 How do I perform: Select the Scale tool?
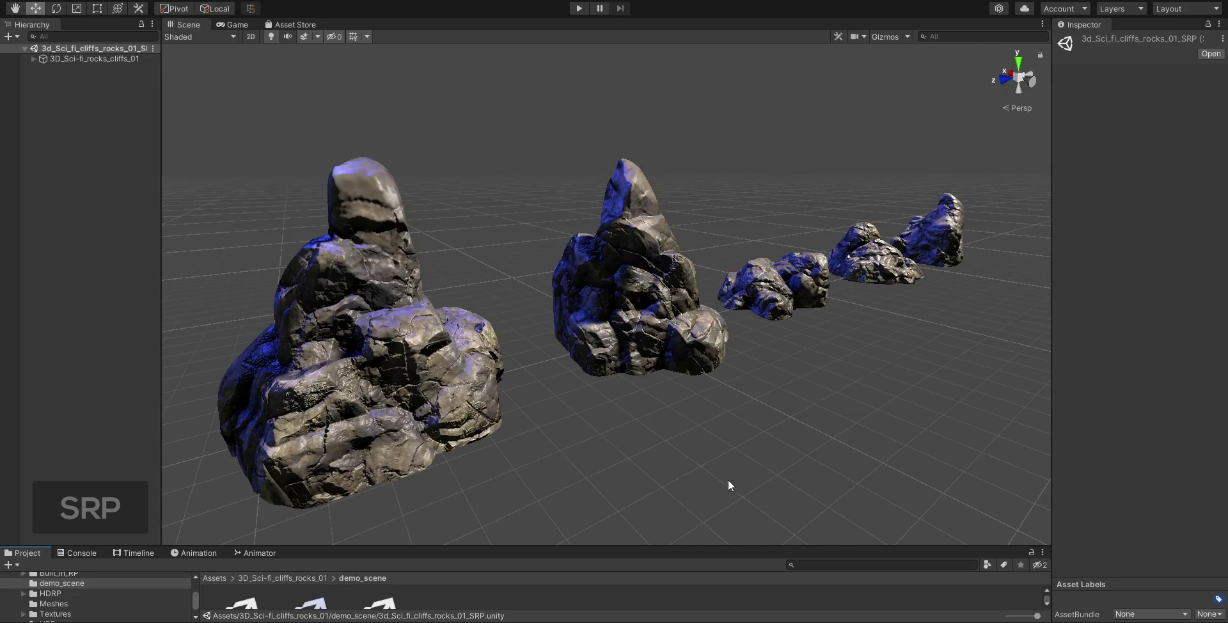[76, 8]
